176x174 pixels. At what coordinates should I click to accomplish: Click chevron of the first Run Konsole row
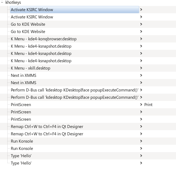click(141, 141)
